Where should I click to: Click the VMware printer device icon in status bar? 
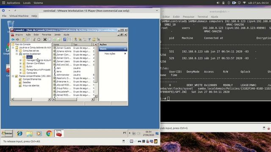139,141
